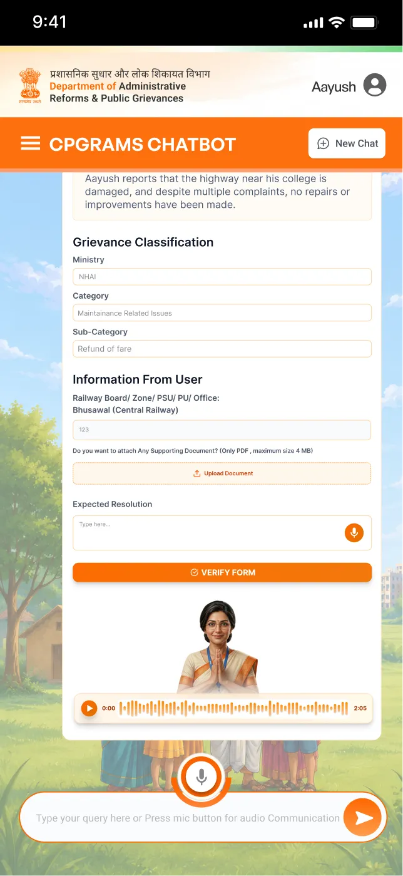Image resolution: width=403 pixels, height=876 pixels.
Task: Click the Upload Document area
Action: (x=222, y=473)
